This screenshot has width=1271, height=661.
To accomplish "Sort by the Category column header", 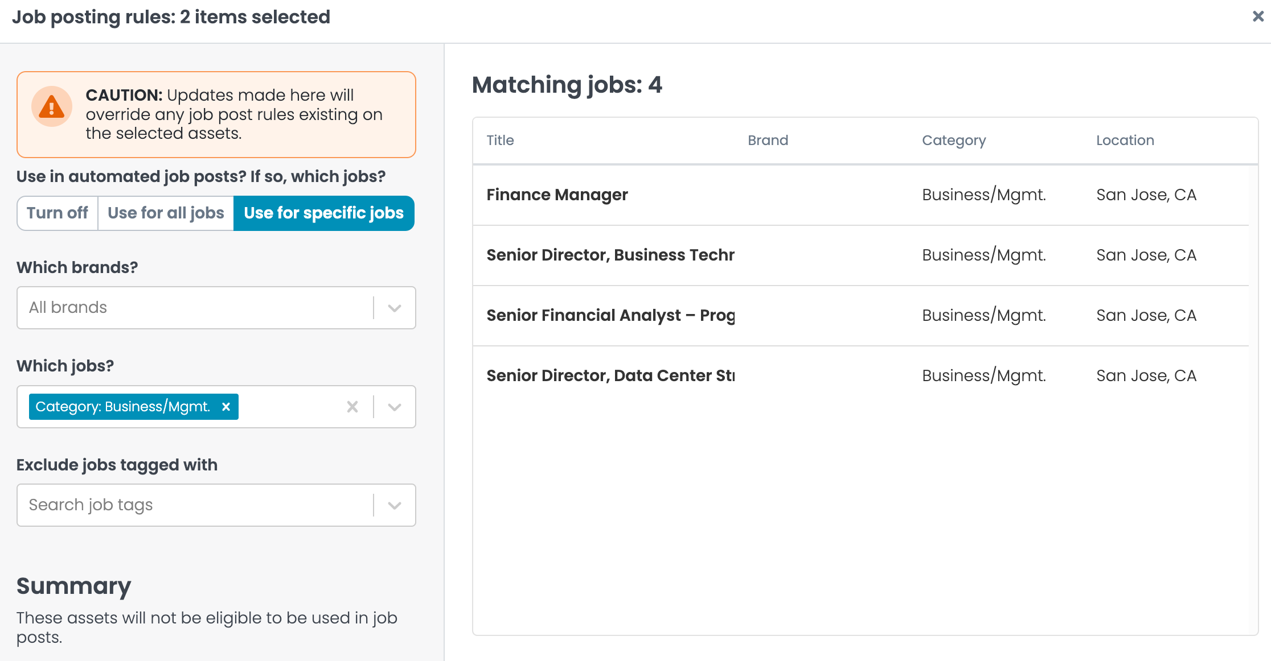I will pos(954,141).
